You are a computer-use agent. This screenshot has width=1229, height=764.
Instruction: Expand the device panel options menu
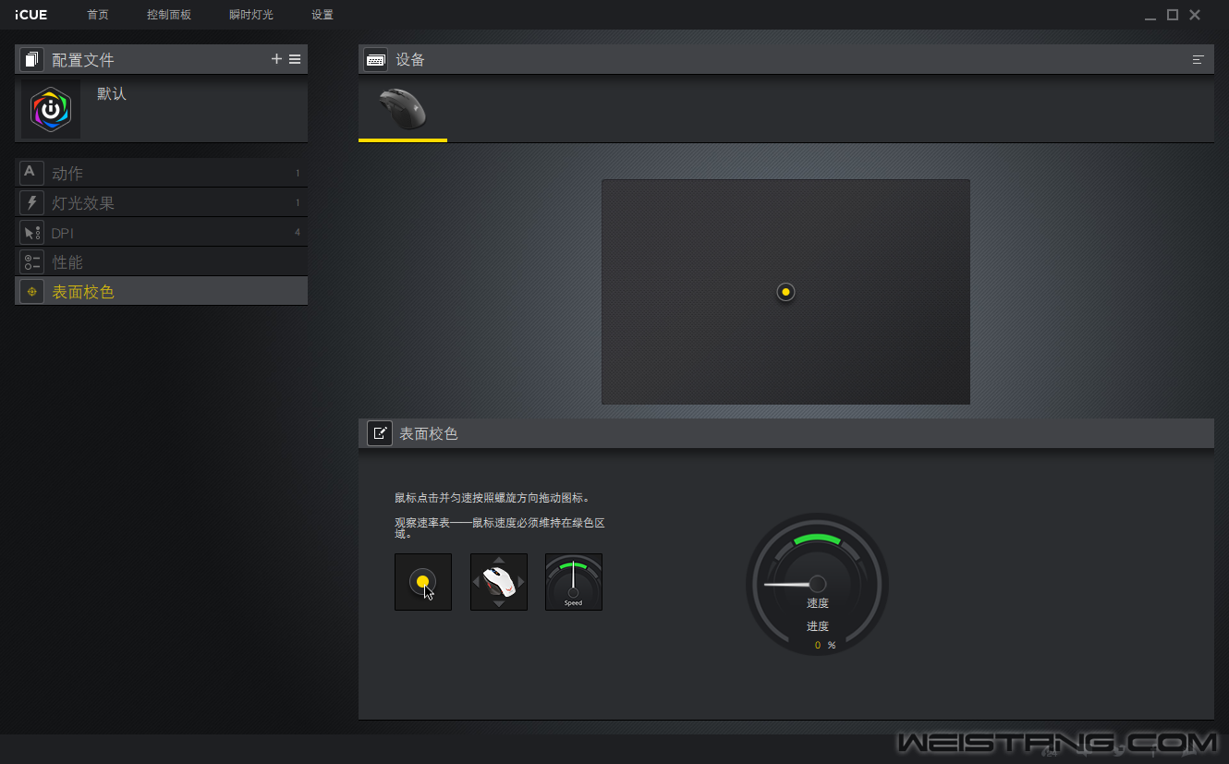pyautogui.click(x=1198, y=60)
